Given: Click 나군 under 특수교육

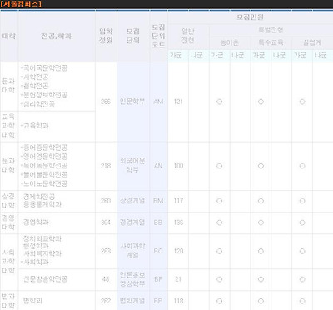Looking at the screenshot, I should click(x=279, y=55).
